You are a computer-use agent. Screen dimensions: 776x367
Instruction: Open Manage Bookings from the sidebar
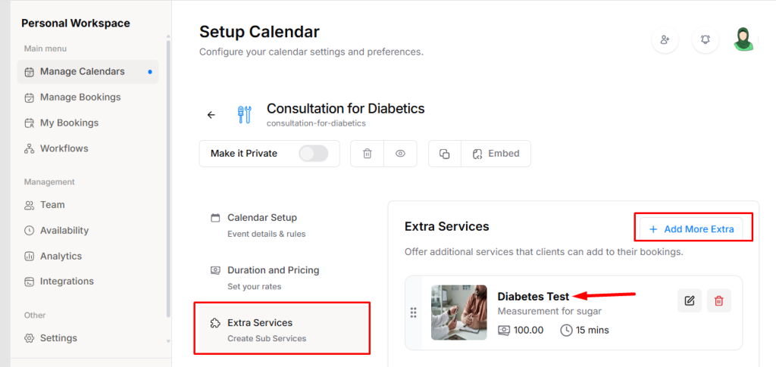click(80, 97)
